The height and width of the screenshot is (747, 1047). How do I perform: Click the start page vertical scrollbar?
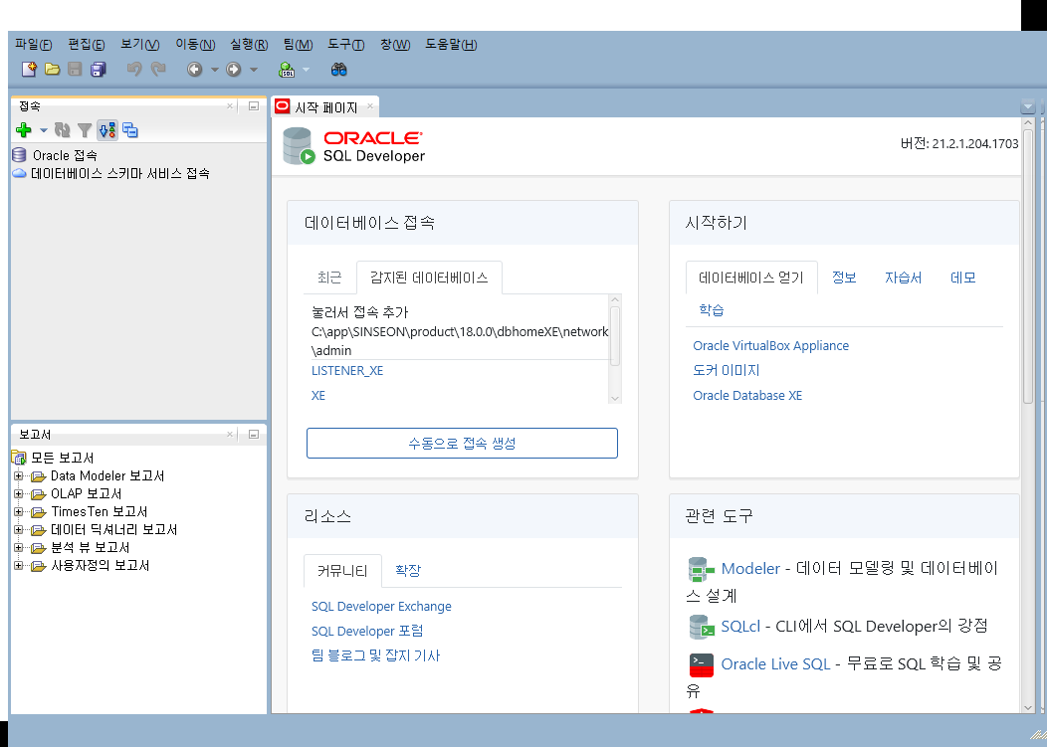(1028, 267)
